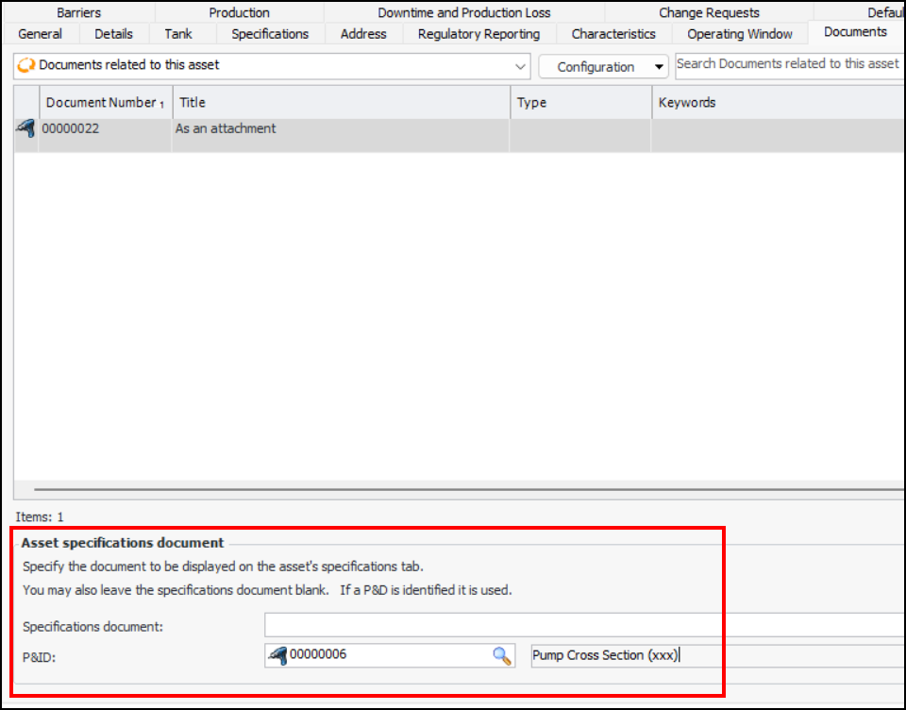906x710 pixels.
Task: Switch to the General tab
Action: pyautogui.click(x=40, y=34)
